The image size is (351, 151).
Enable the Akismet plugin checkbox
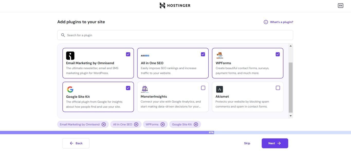coord(278,88)
